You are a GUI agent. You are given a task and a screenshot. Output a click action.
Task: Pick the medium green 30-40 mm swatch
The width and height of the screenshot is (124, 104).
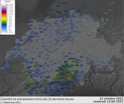[x=4, y=22]
